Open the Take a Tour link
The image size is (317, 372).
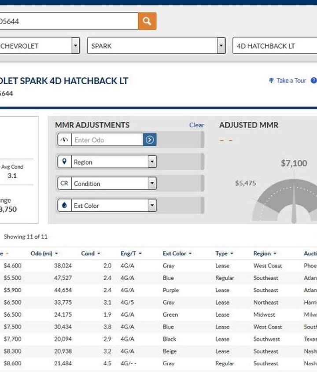(x=291, y=81)
